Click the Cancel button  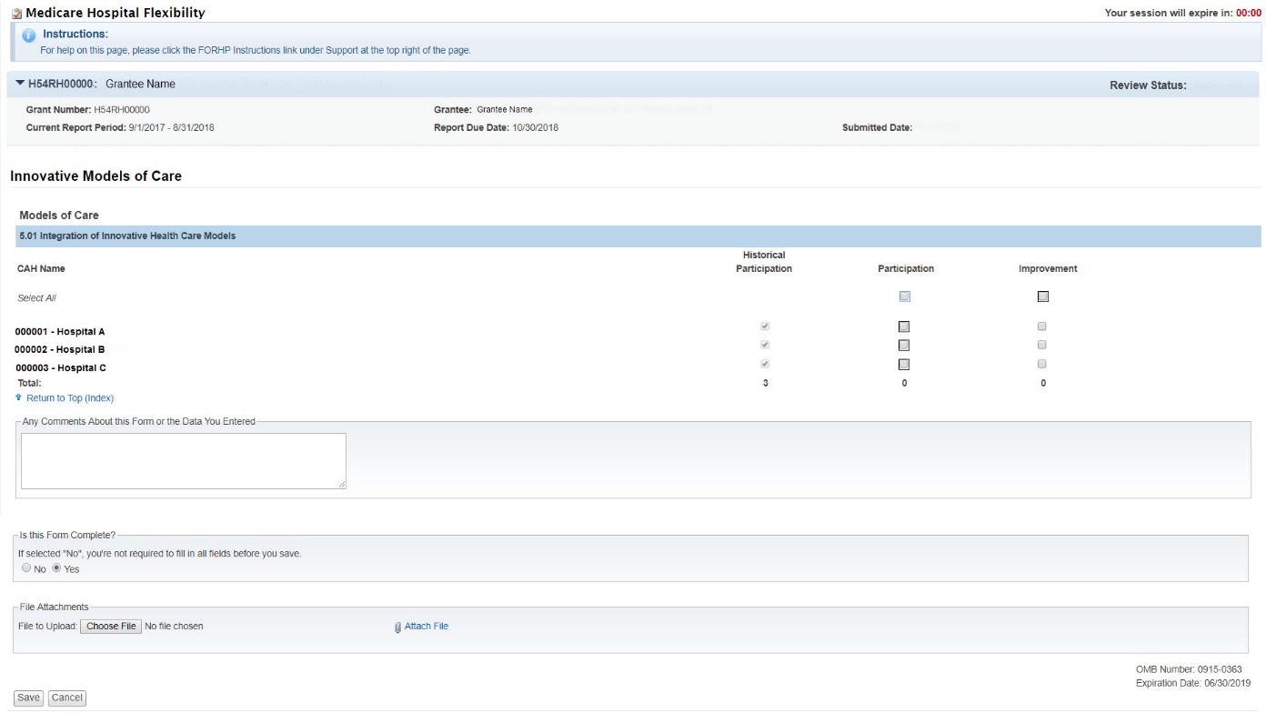pyautogui.click(x=66, y=698)
